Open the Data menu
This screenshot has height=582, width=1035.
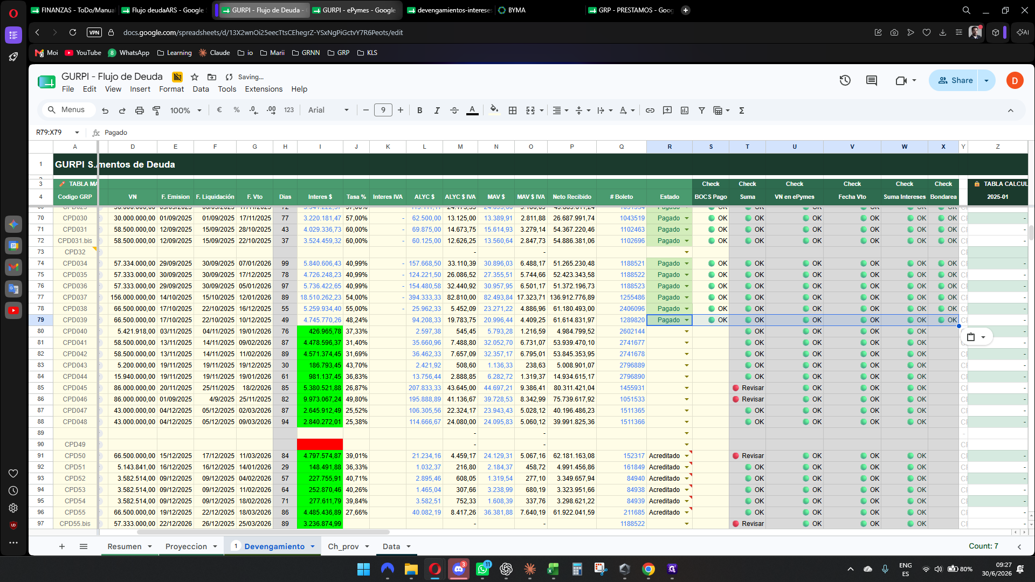201,89
